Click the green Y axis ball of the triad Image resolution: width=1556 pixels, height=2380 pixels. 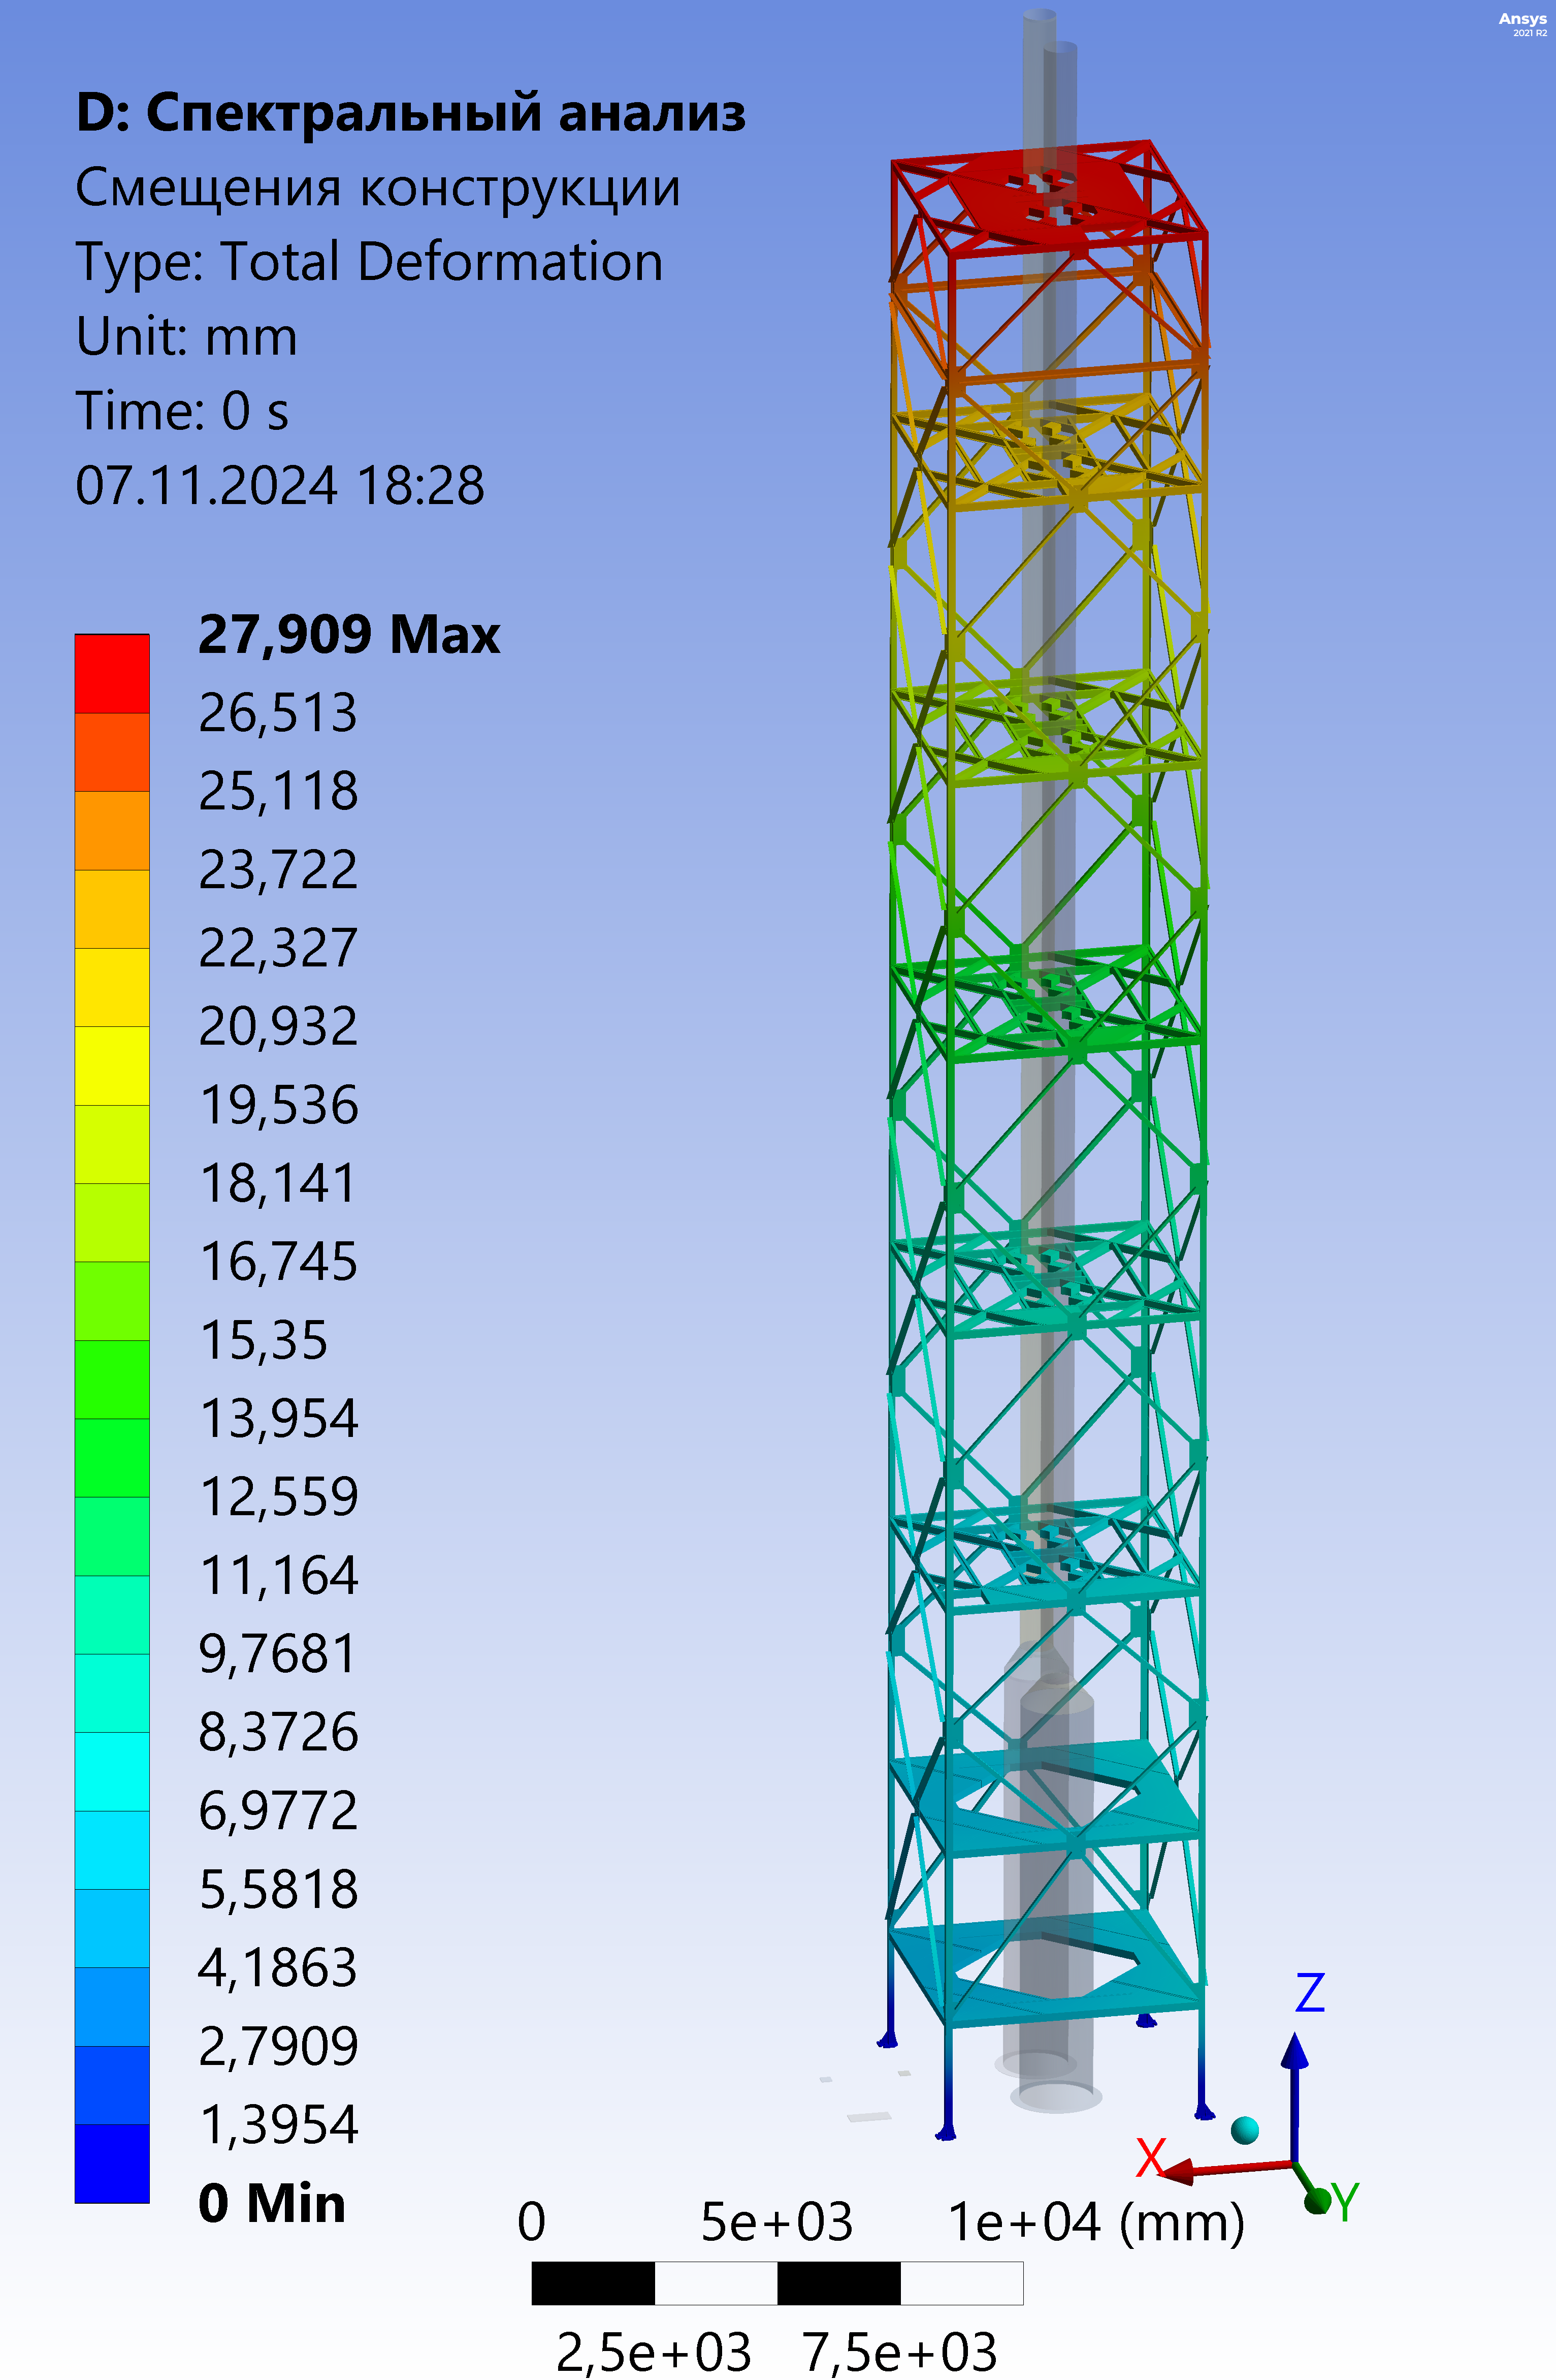pos(1317,2200)
